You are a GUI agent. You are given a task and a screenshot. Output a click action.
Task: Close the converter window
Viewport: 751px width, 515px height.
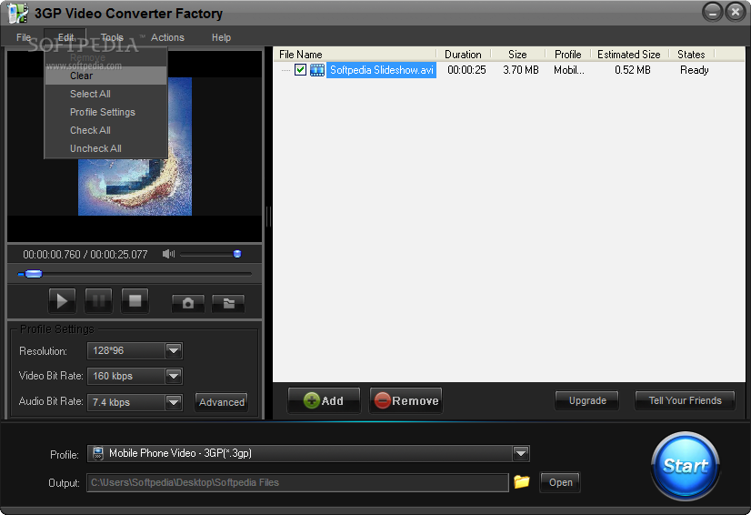tap(736, 13)
